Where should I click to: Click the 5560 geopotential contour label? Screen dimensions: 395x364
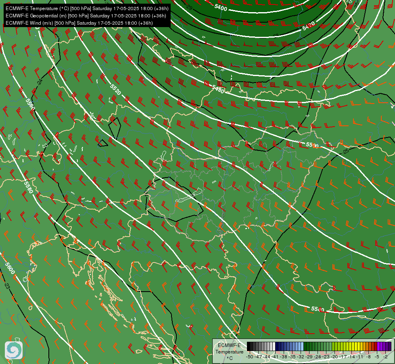[x=30, y=104]
